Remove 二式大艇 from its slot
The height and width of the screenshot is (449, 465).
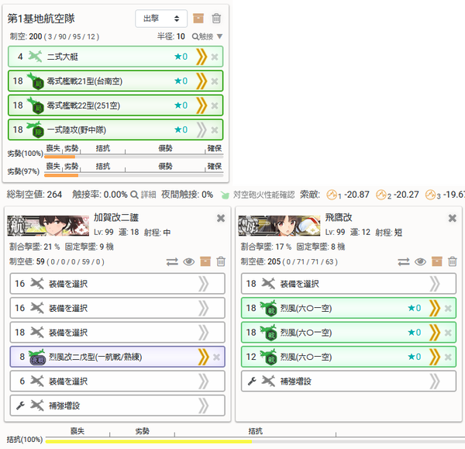(215, 57)
